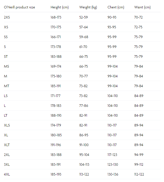Click the Waist (cm) column header
Viewport: 164px width, 182px height.
pyautogui.click(x=142, y=7)
